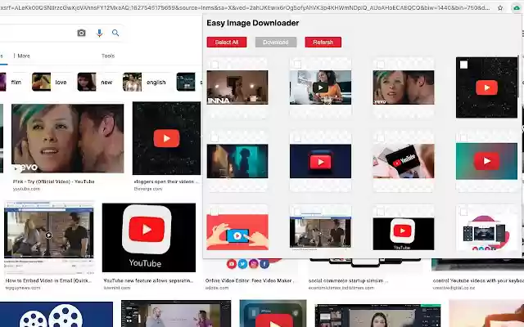Image resolution: width=524 pixels, height=327 pixels.
Task: Click 'YouTube new feature allows separatin...' title
Action: [148, 280]
